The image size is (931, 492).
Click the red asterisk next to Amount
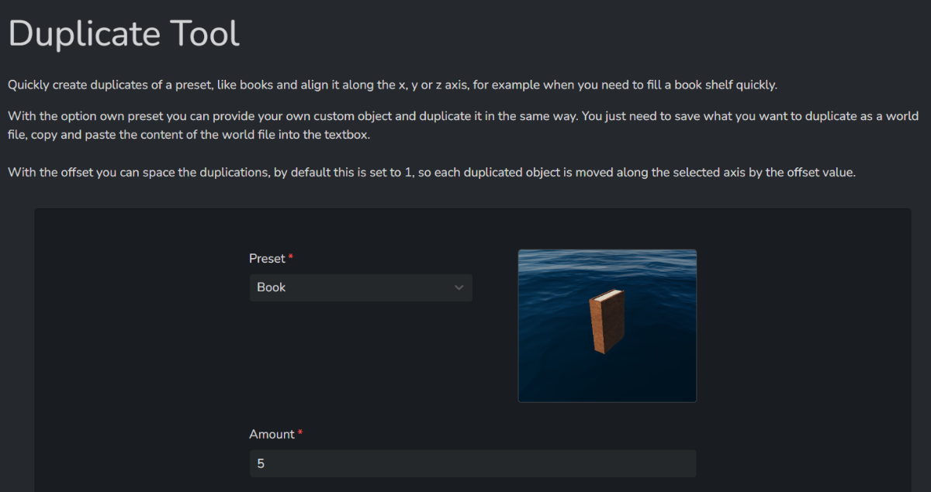tap(300, 432)
